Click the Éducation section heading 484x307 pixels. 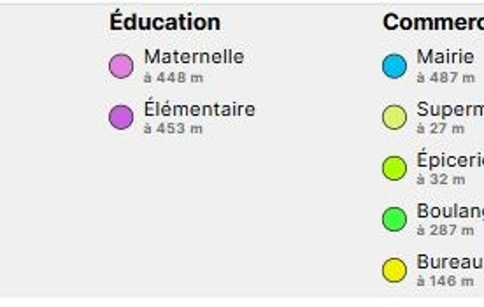(x=165, y=22)
